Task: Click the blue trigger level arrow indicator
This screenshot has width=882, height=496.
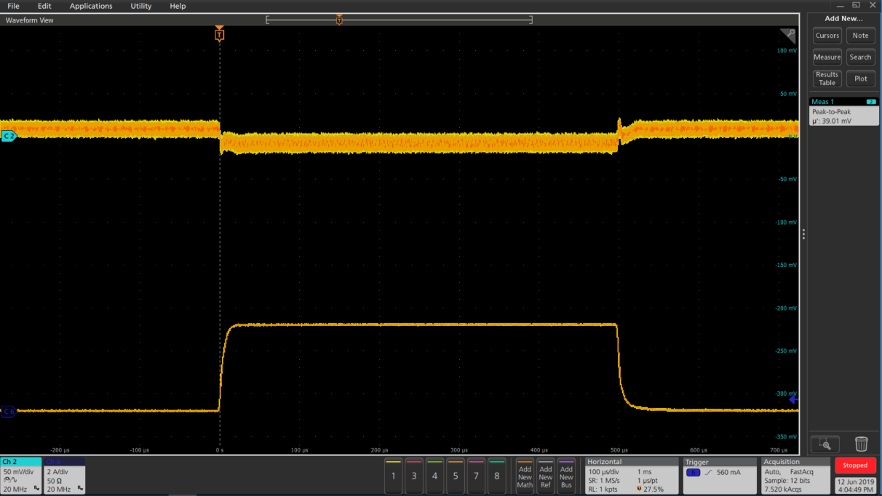Action: (x=793, y=399)
